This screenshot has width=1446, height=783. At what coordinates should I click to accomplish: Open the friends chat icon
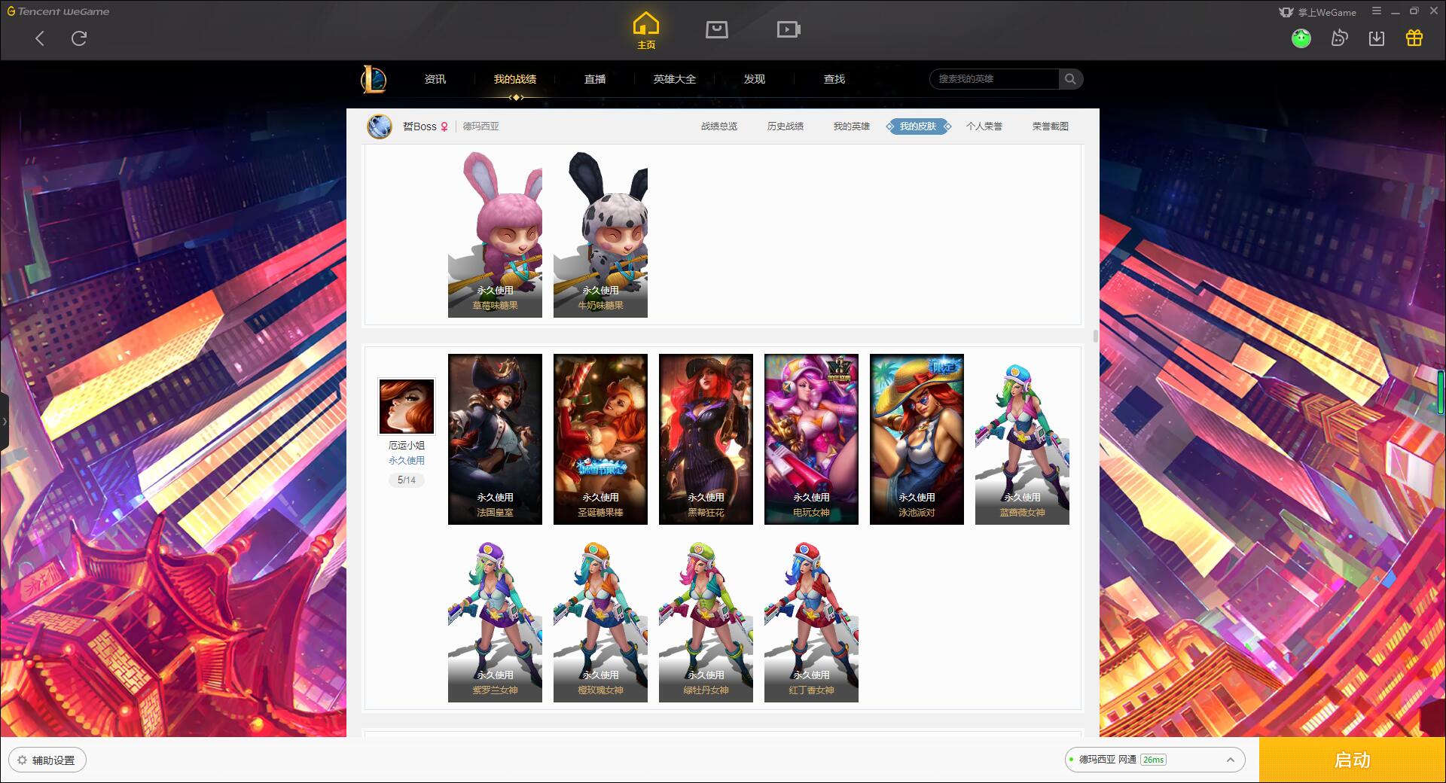click(1339, 38)
